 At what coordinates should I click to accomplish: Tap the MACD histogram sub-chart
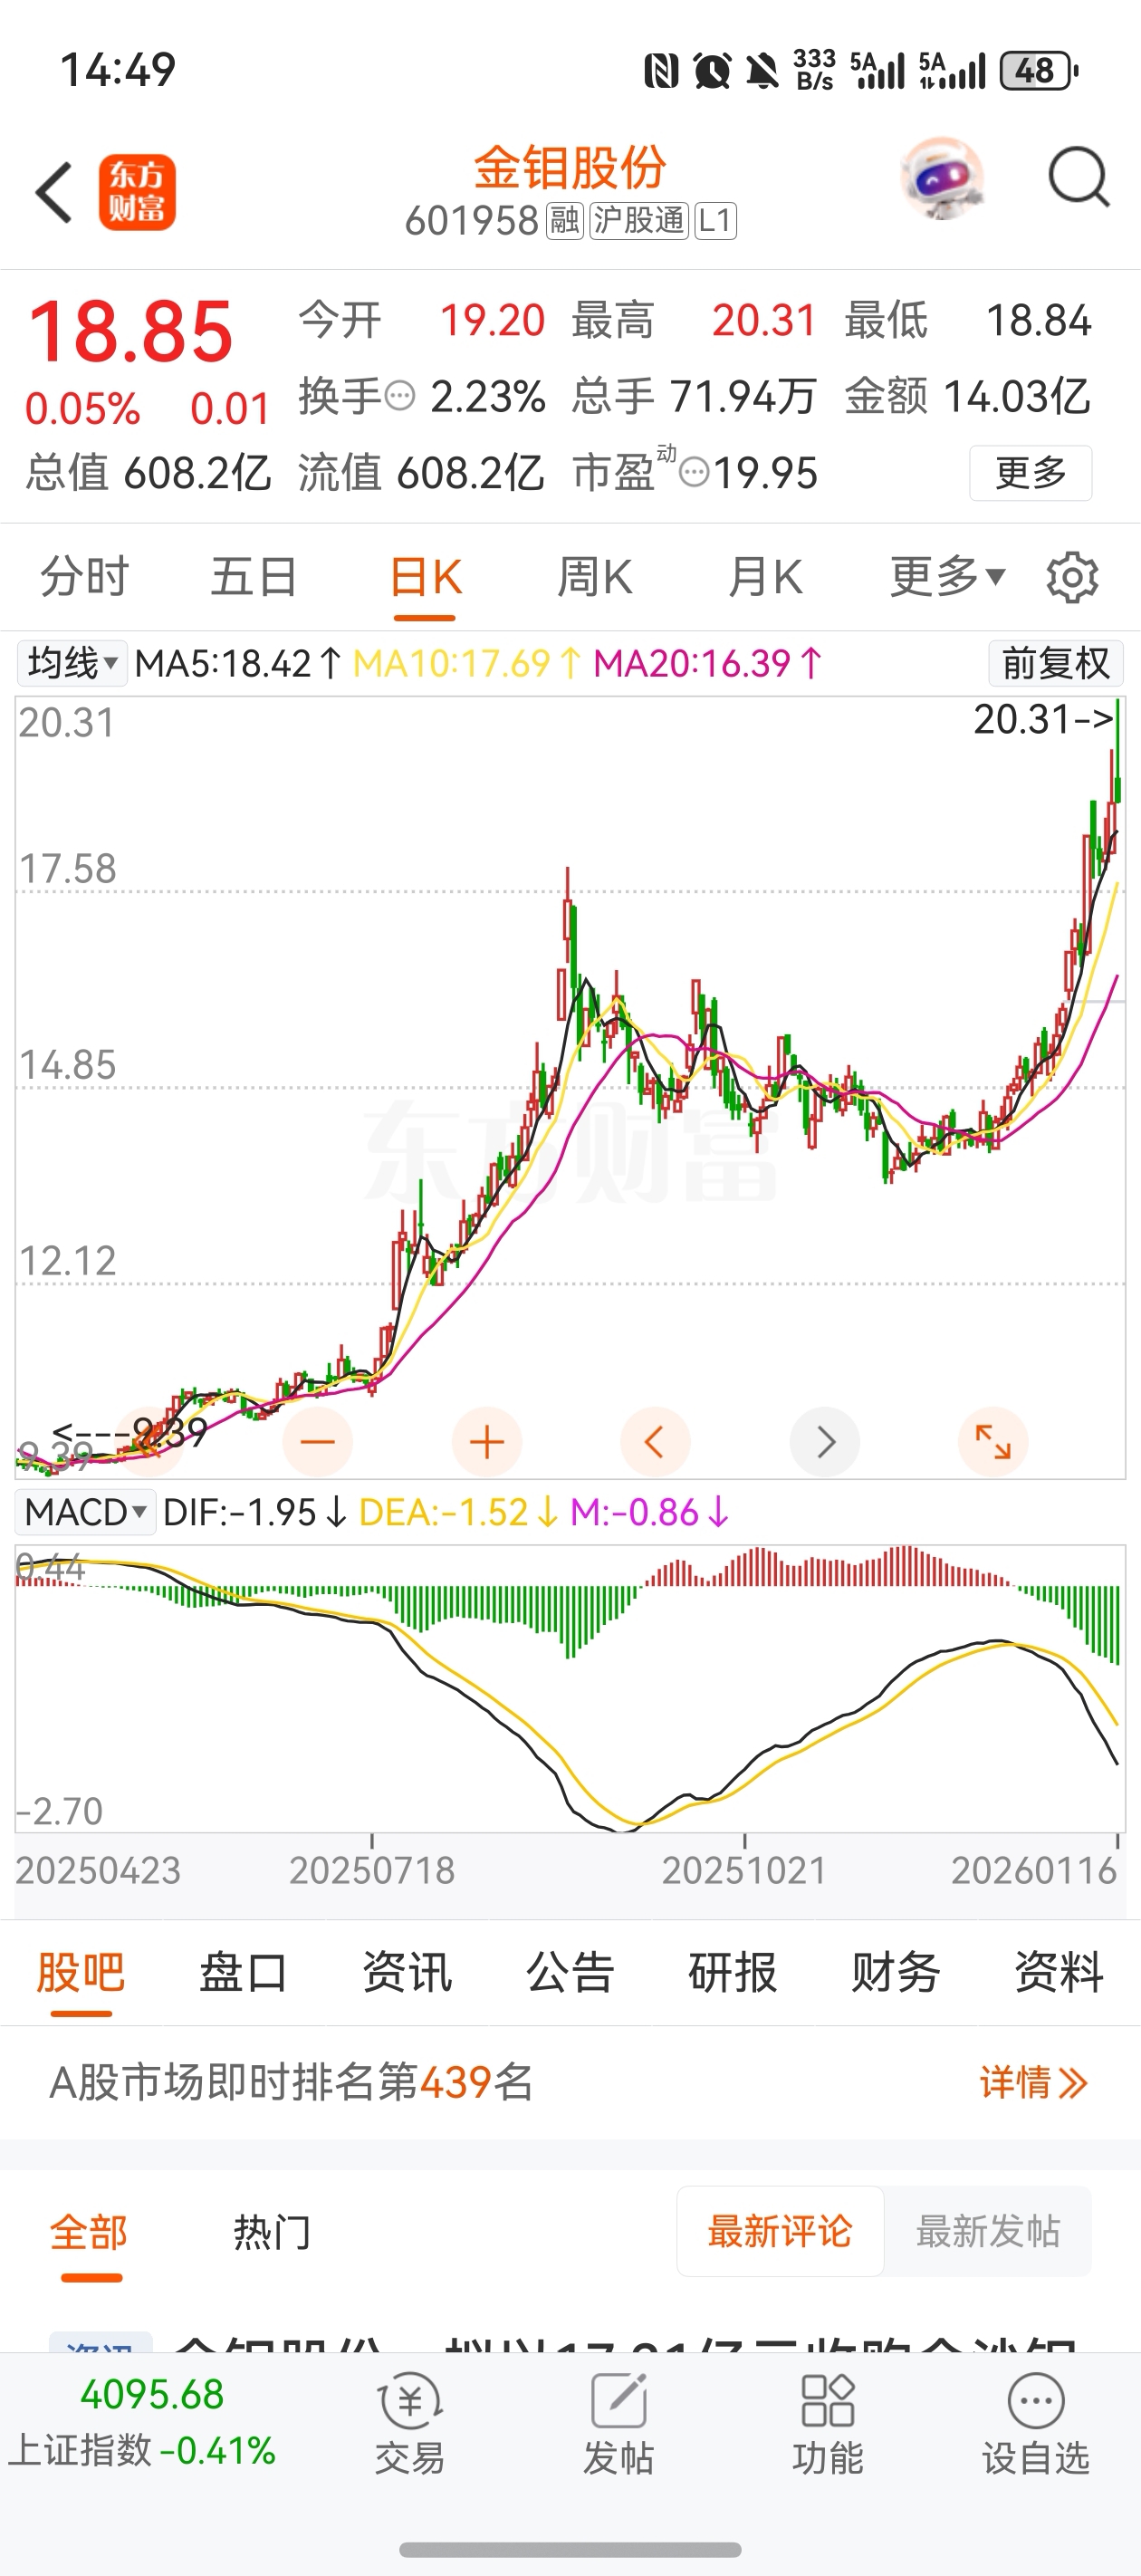coord(570,1689)
